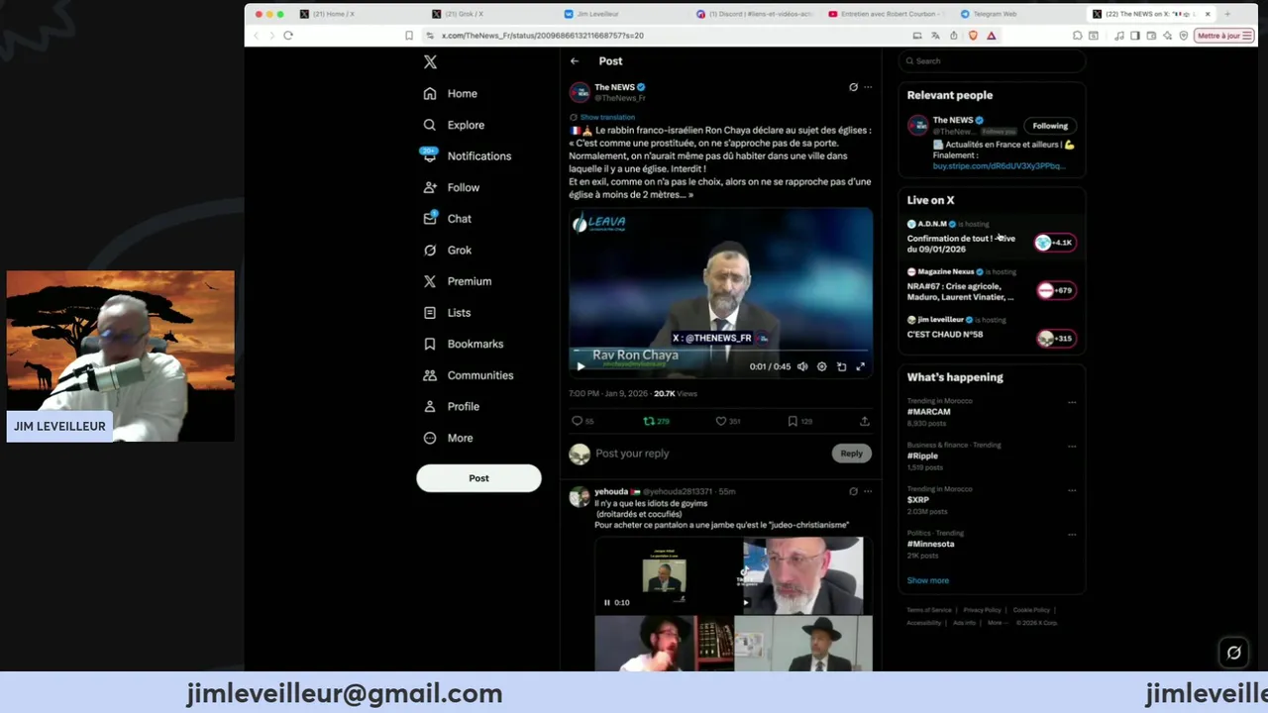Open the three-dot menu on yehouda's reply
The width and height of the screenshot is (1268, 713).
point(868,491)
